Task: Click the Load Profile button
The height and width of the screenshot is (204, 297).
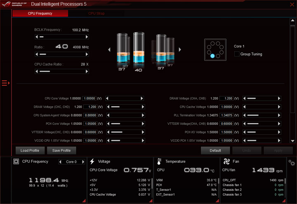Action: [x=30, y=151]
